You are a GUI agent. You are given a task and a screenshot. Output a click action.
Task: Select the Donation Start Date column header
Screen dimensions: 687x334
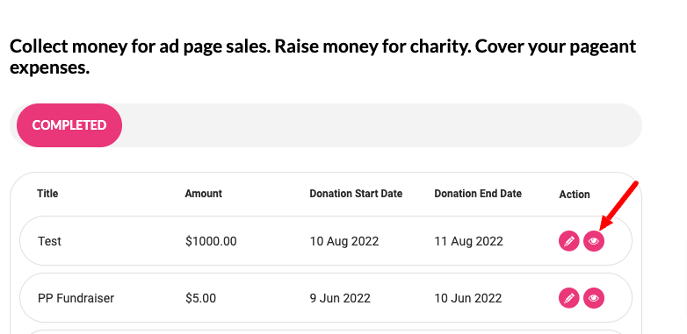(356, 193)
